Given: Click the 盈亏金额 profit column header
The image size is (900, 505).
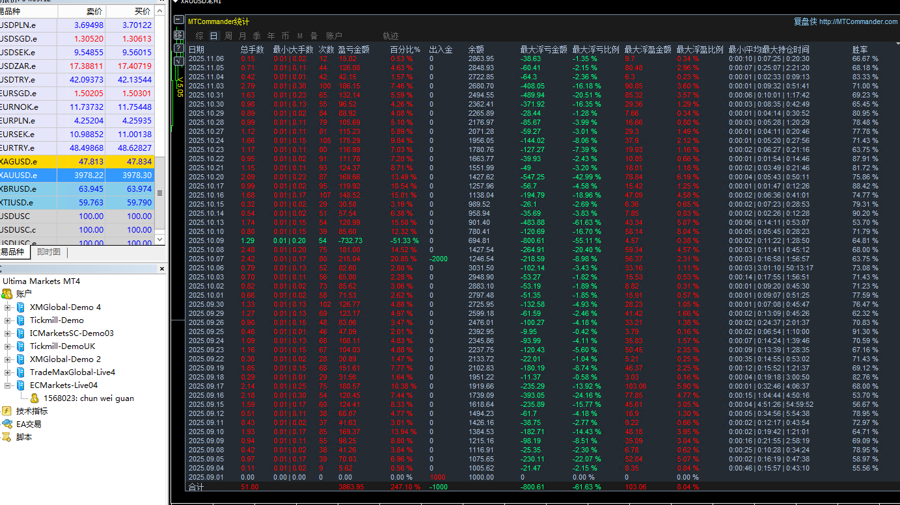Looking at the screenshot, I should pyautogui.click(x=354, y=49).
